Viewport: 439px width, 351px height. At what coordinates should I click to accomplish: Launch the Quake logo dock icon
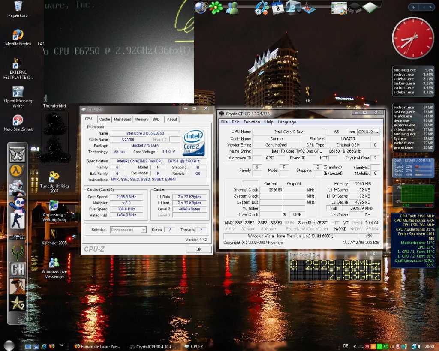[17, 252]
